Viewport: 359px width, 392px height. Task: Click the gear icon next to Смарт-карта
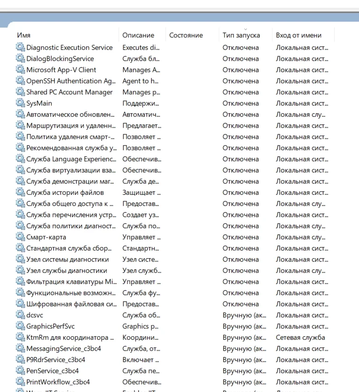pyautogui.click(x=20, y=237)
